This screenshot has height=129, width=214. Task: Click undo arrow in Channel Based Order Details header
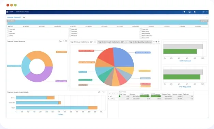coord(103,92)
